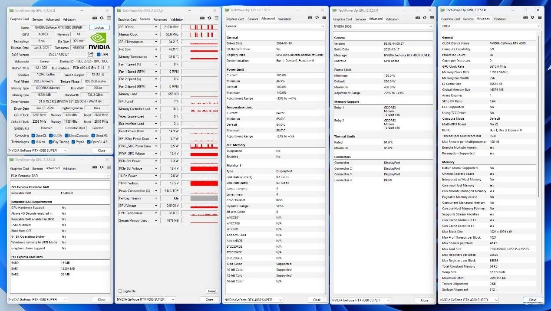Viewport: 551px width, 311px height.
Task: Click the screenshot camera icon in Graphics Card window
Action: pyautogui.click(x=95, y=18)
